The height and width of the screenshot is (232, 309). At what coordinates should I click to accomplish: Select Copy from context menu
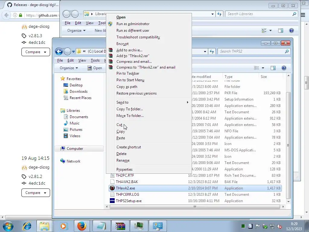click(120, 132)
